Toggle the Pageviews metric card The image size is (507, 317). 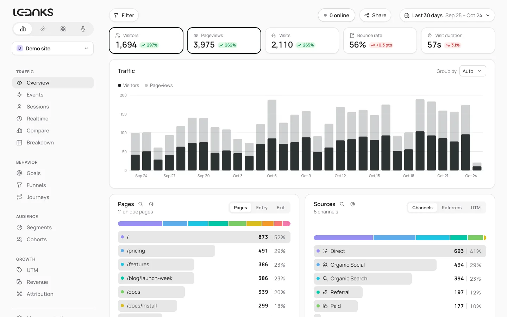[224, 41]
